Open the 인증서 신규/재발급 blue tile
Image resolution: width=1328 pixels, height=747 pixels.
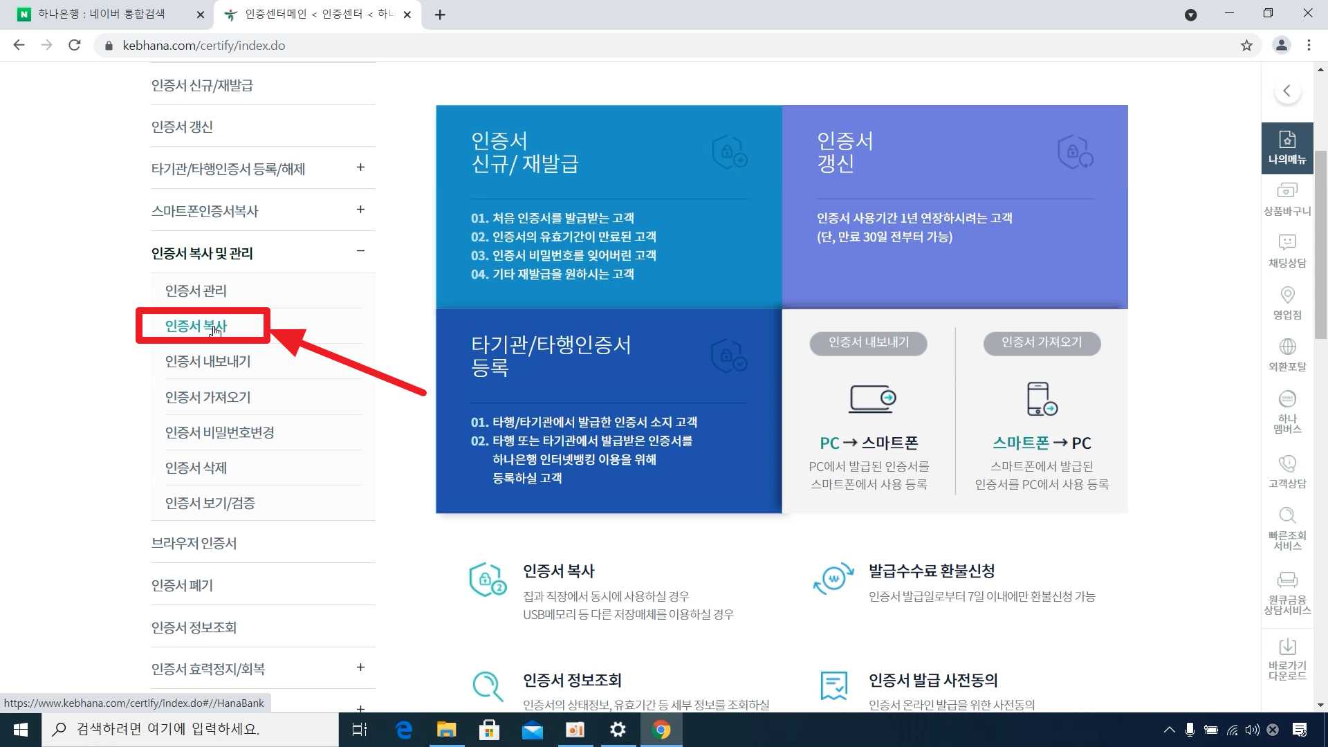[x=608, y=207]
